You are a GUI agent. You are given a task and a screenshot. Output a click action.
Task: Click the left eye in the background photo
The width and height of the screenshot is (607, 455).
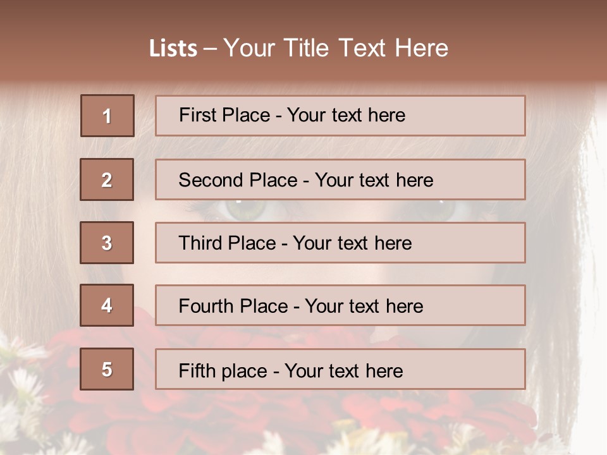244,210
